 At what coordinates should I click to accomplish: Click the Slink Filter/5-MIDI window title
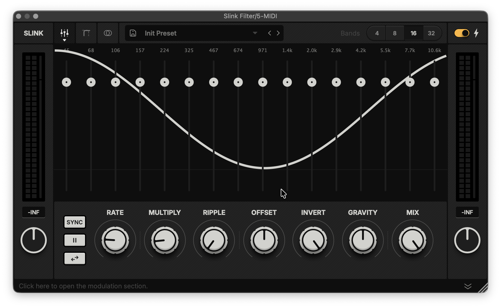coord(250,16)
